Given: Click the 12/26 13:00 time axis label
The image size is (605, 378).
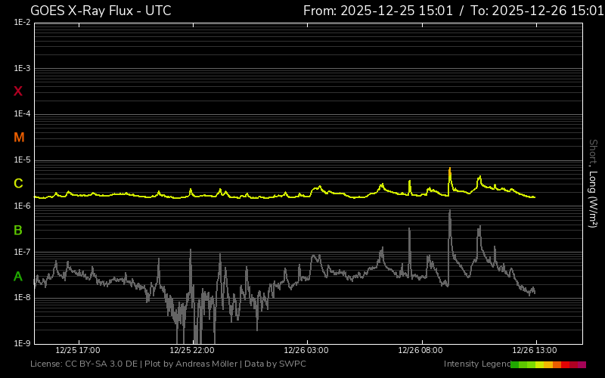Looking at the screenshot, I should click(x=534, y=350).
